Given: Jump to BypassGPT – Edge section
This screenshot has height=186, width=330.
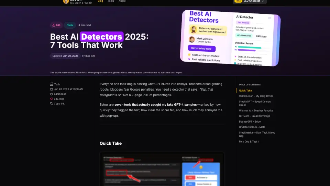Looking at the screenshot, I should point(250,122).
